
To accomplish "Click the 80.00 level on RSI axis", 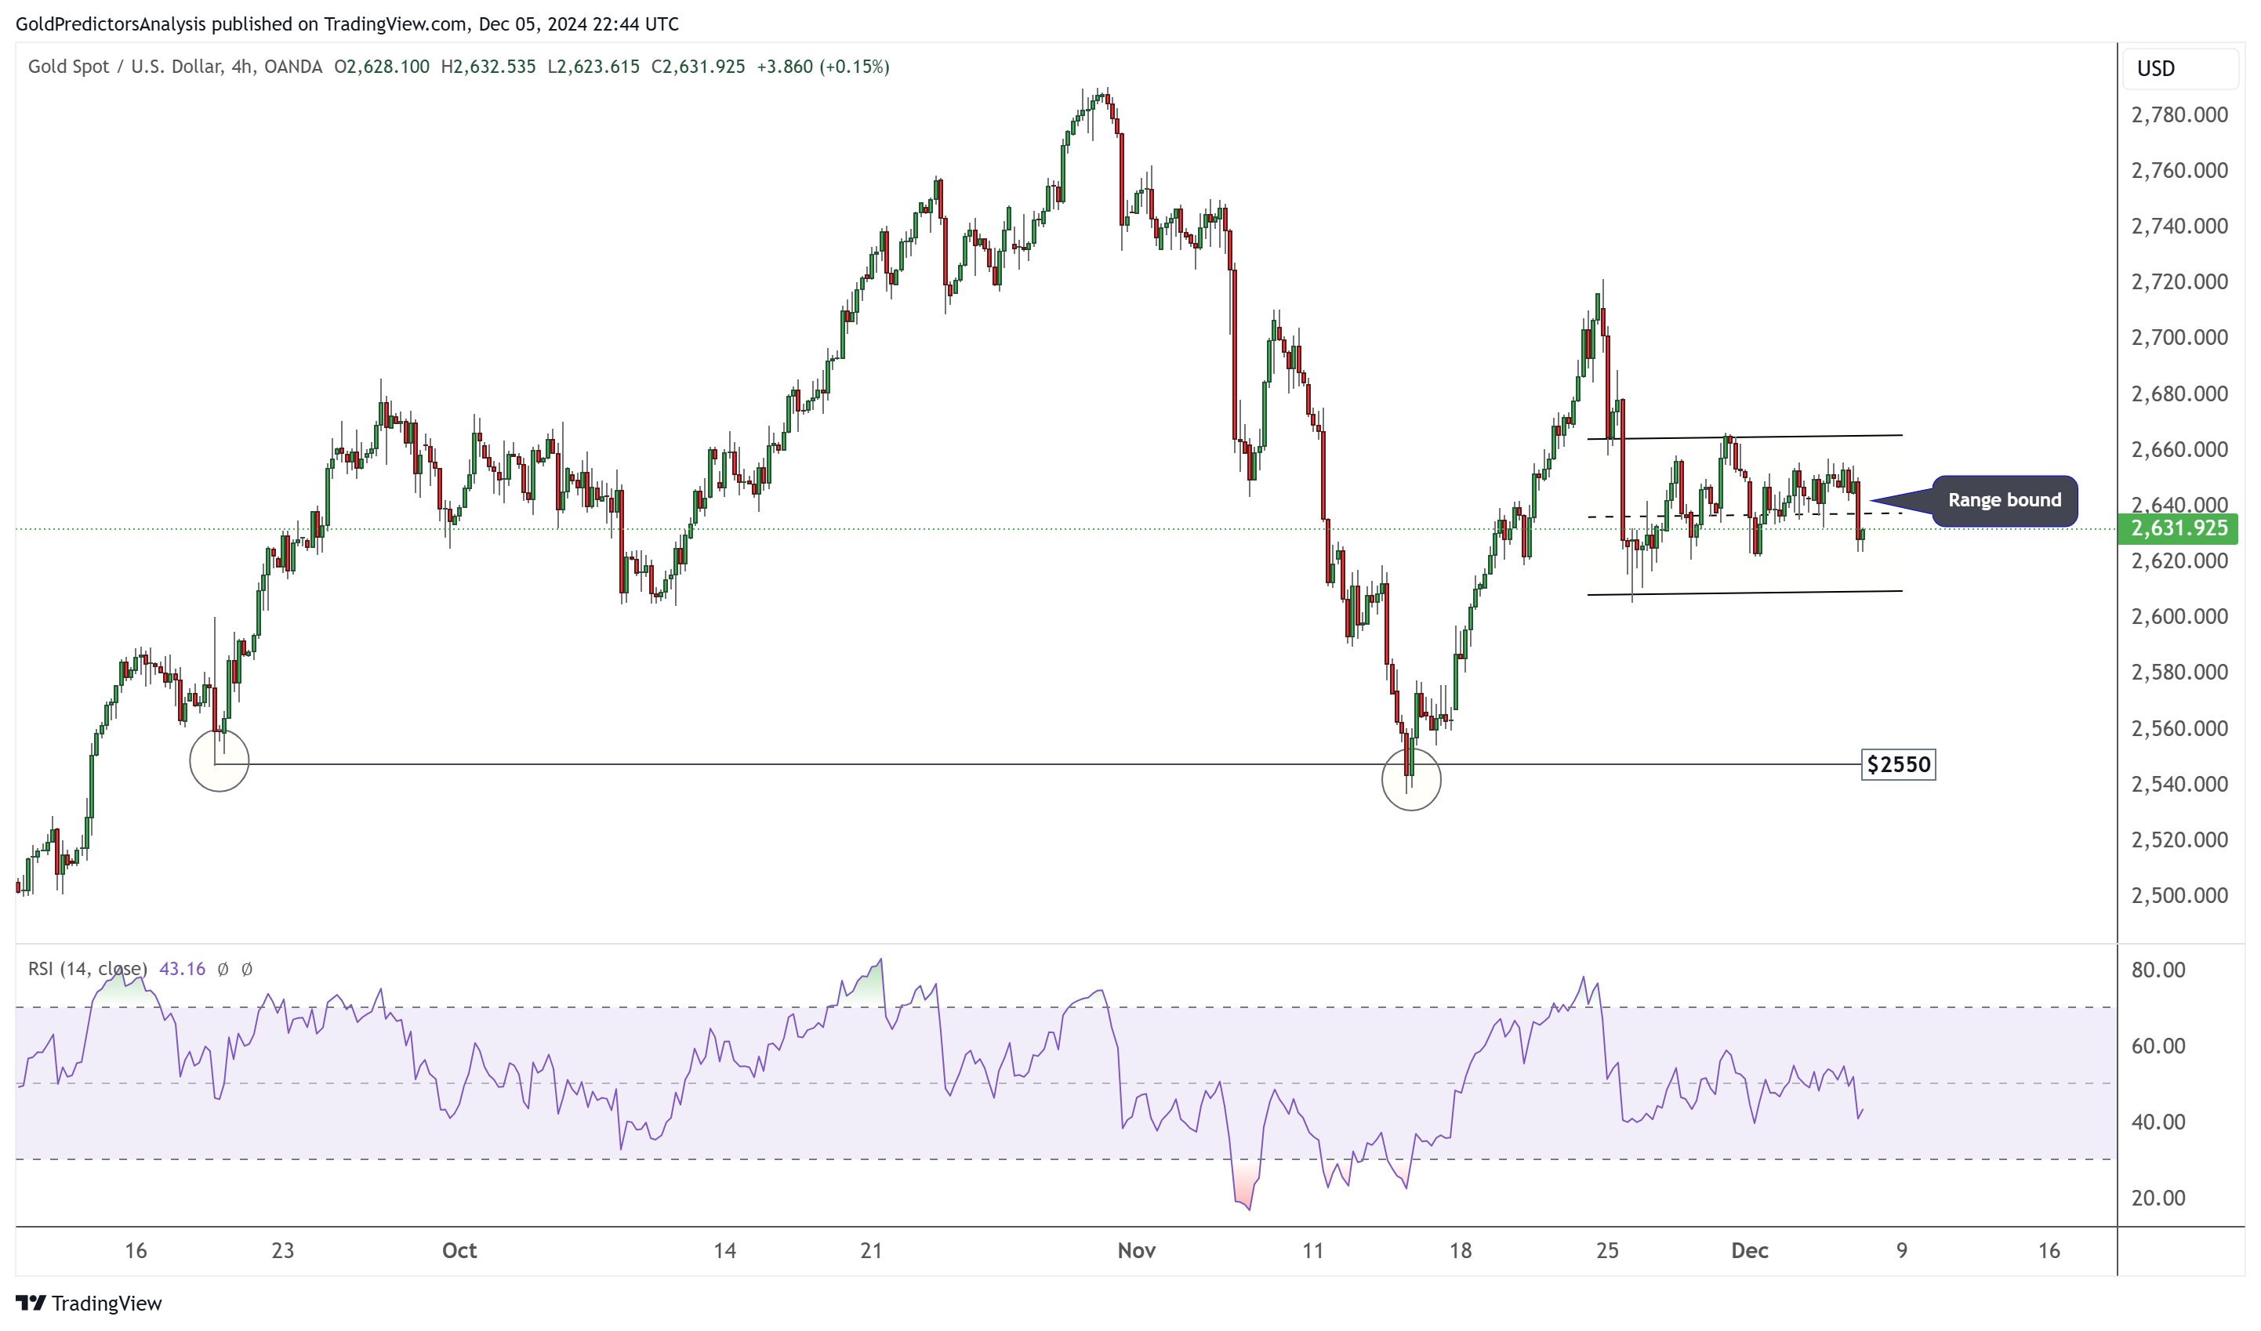I will 2158,970.
